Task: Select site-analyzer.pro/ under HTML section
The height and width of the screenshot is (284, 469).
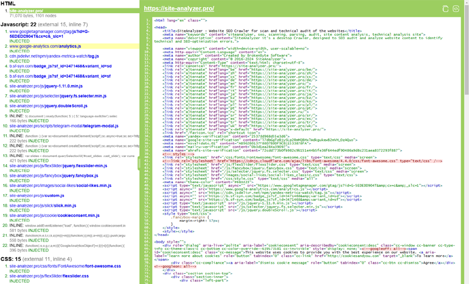Action: pyautogui.click(x=26, y=11)
